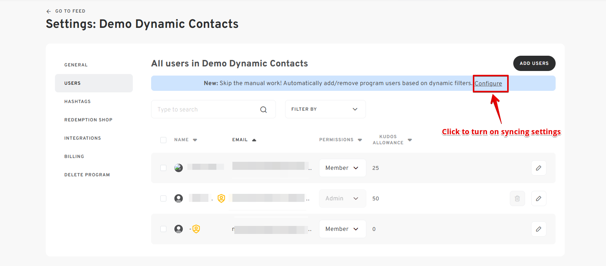Open the Filter By dropdown

(x=325, y=109)
